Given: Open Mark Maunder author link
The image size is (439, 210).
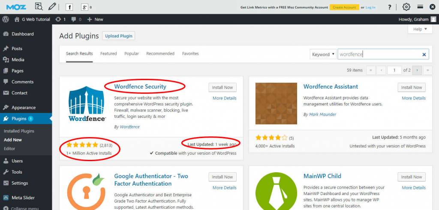Looking at the screenshot, I should pyautogui.click(x=322, y=114).
